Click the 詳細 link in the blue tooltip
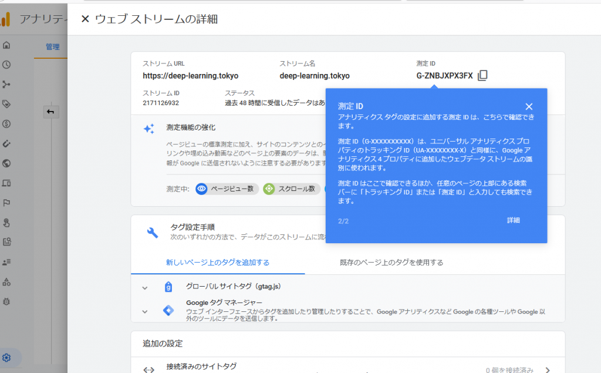 513,220
